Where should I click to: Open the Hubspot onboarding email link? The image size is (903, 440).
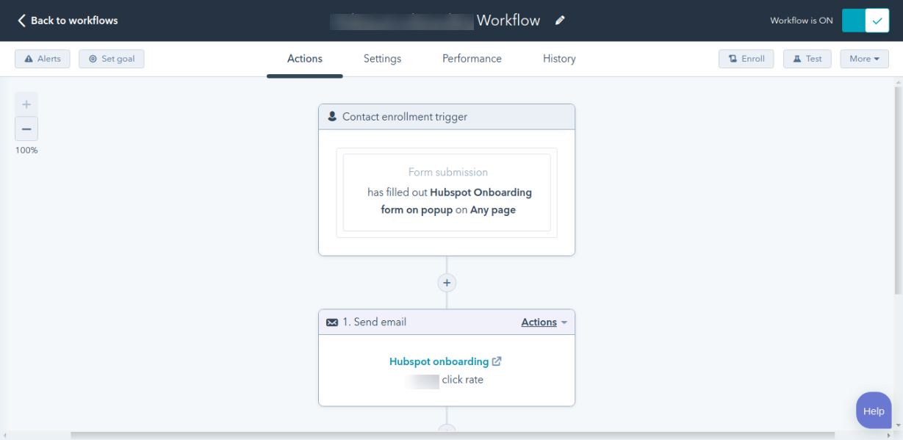click(439, 361)
